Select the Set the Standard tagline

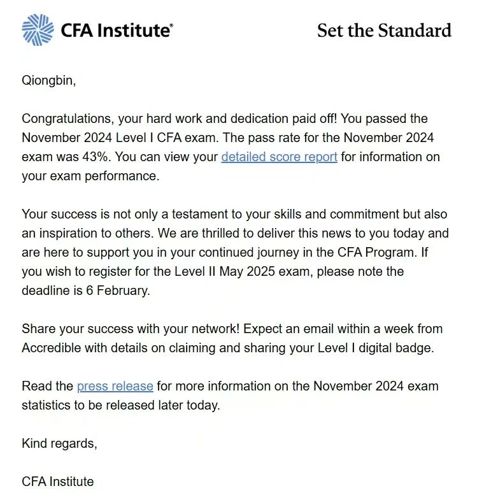[384, 31]
